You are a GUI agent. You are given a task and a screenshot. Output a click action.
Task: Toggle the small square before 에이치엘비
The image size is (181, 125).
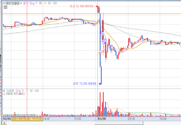[4, 3]
